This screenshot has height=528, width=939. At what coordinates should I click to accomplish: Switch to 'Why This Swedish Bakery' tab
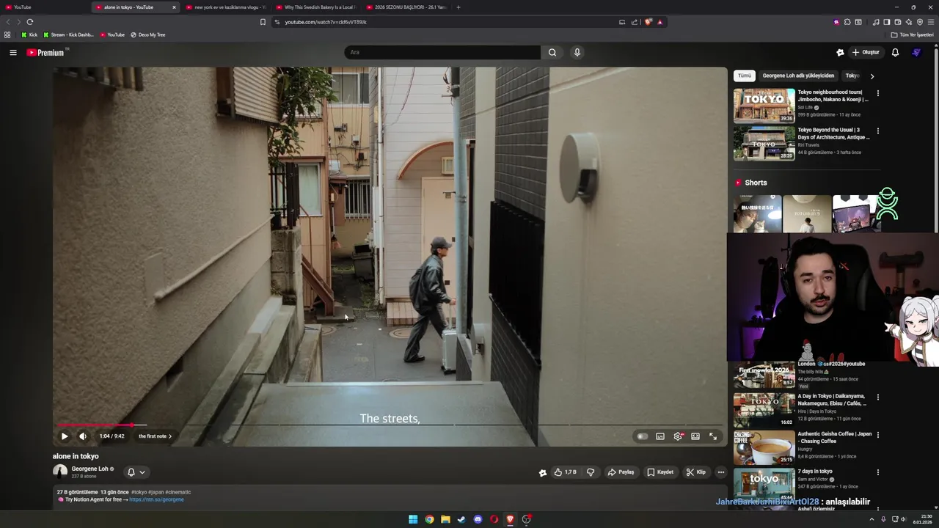pos(315,7)
